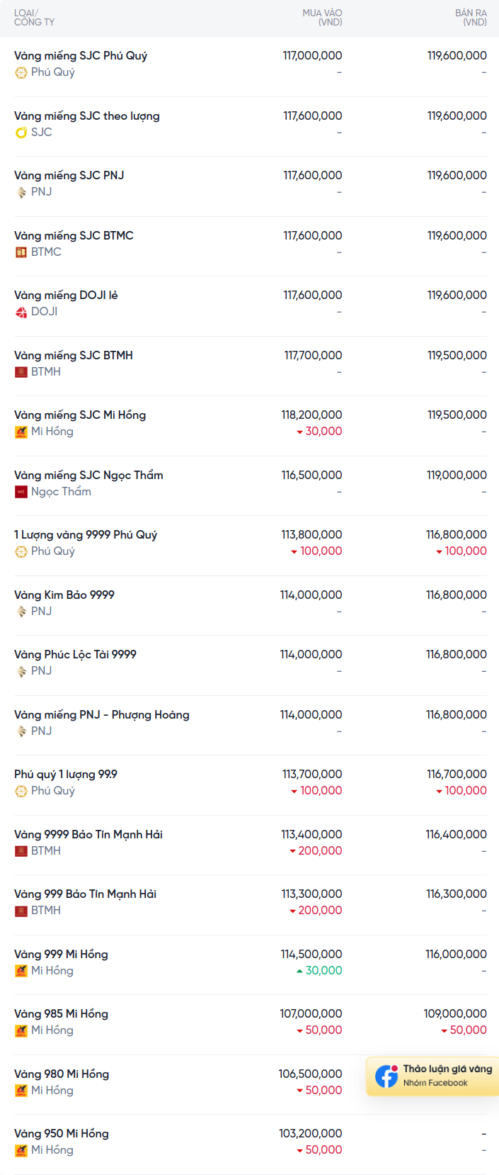Image resolution: width=499 pixels, height=1175 pixels.
Task: Click the Mi Hồng logo under Vàng 950 Mi Hồng
Action: tap(21, 1150)
